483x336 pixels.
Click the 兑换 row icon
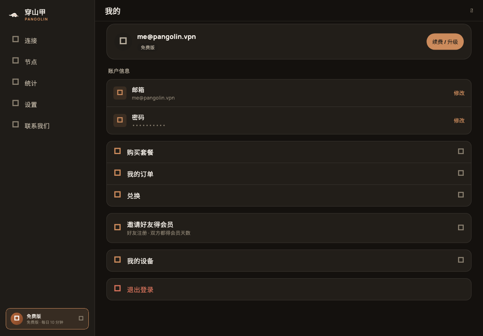(117, 195)
